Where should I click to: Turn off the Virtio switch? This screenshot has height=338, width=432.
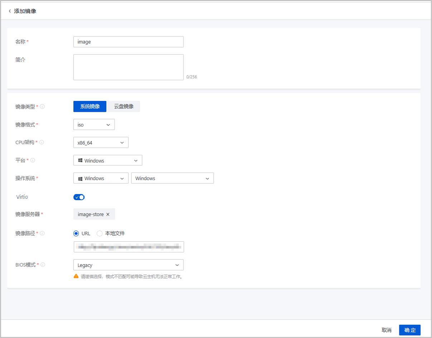79,197
